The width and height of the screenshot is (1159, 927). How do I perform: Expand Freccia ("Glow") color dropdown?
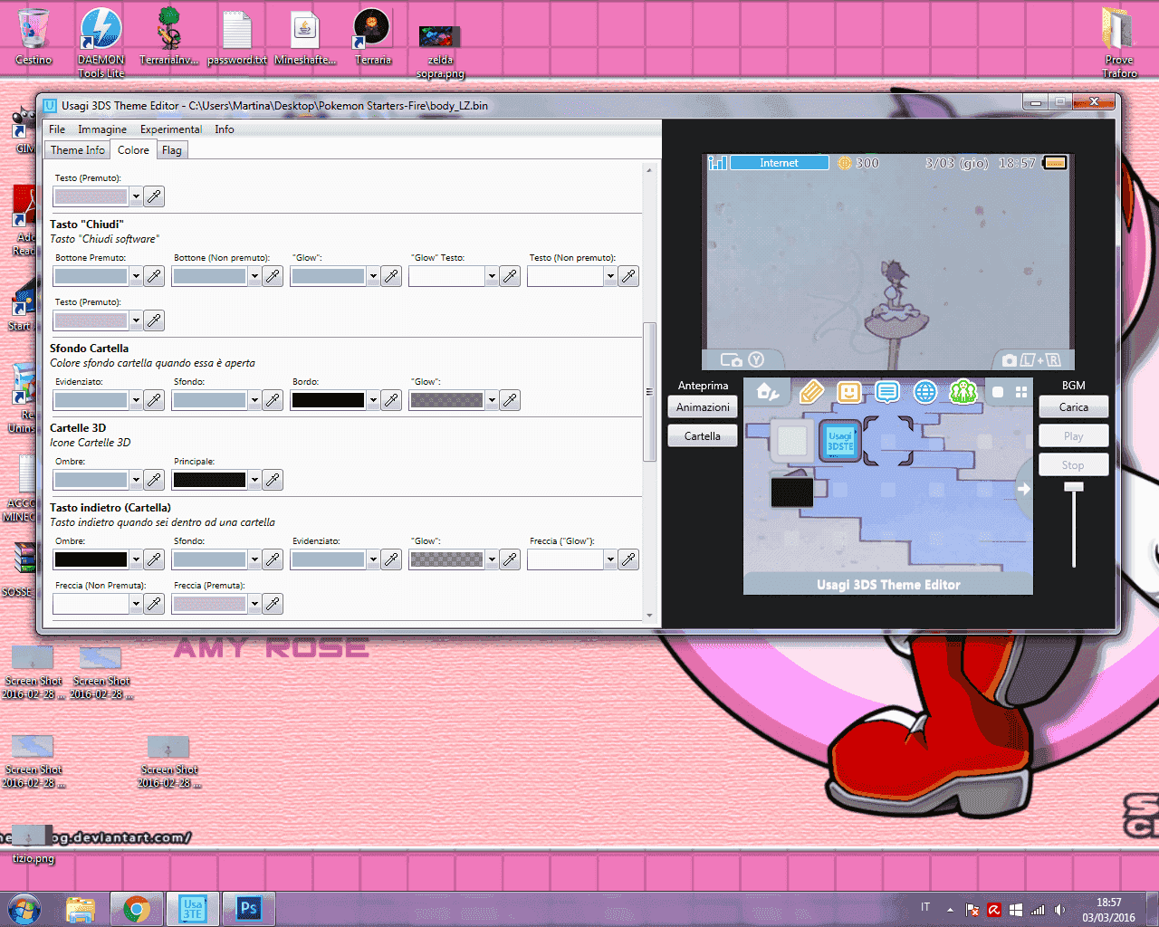point(610,559)
